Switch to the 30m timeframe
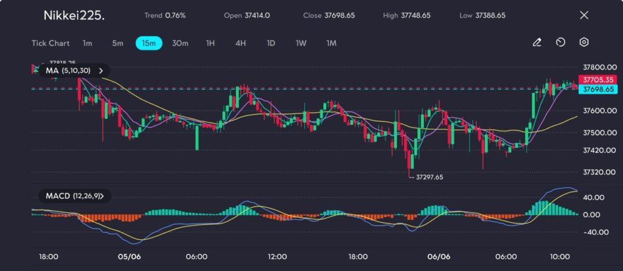Viewport: 623px width, 271px height. pyautogui.click(x=180, y=43)
